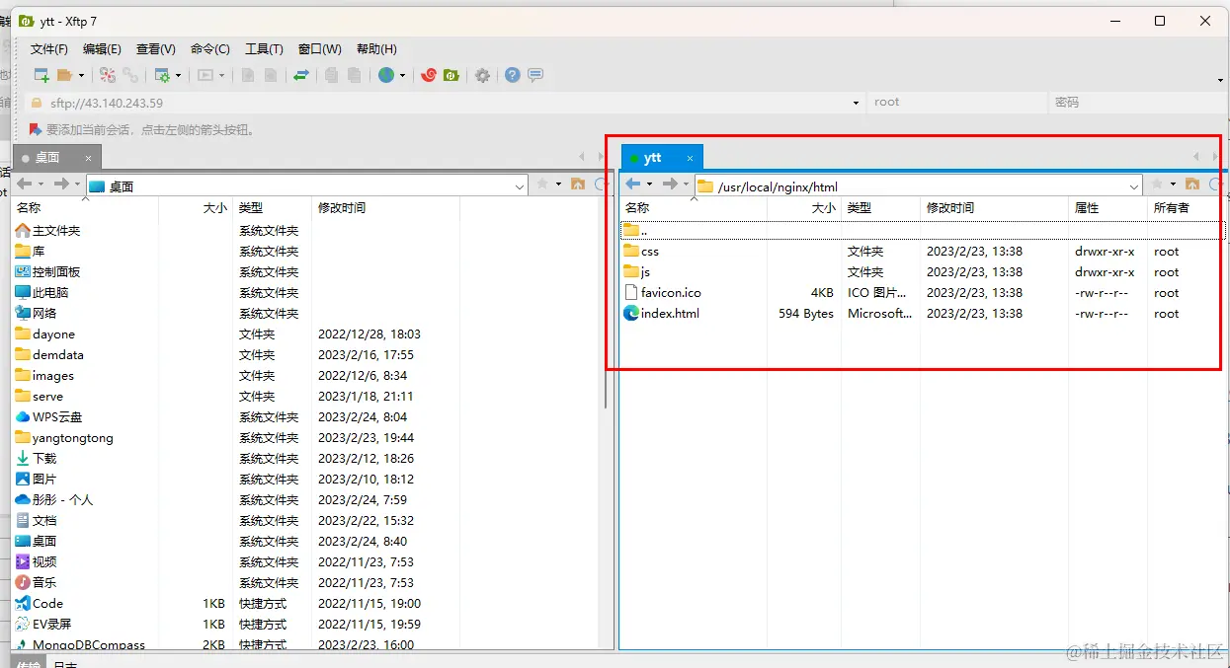The height and width of the screenshot is (668, 1230).
Task: Go forward in the 桌面 local pane
Action: pos(61,184)
